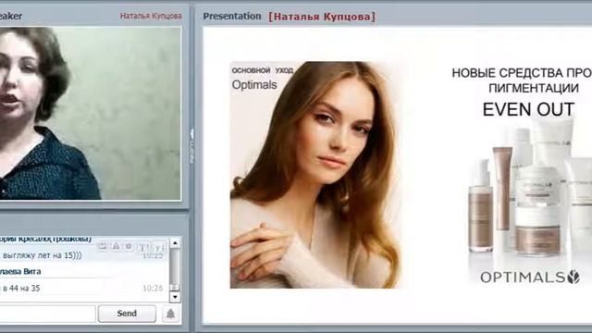
Task: Click the bell icon beside Send
Action: (170, 314)
